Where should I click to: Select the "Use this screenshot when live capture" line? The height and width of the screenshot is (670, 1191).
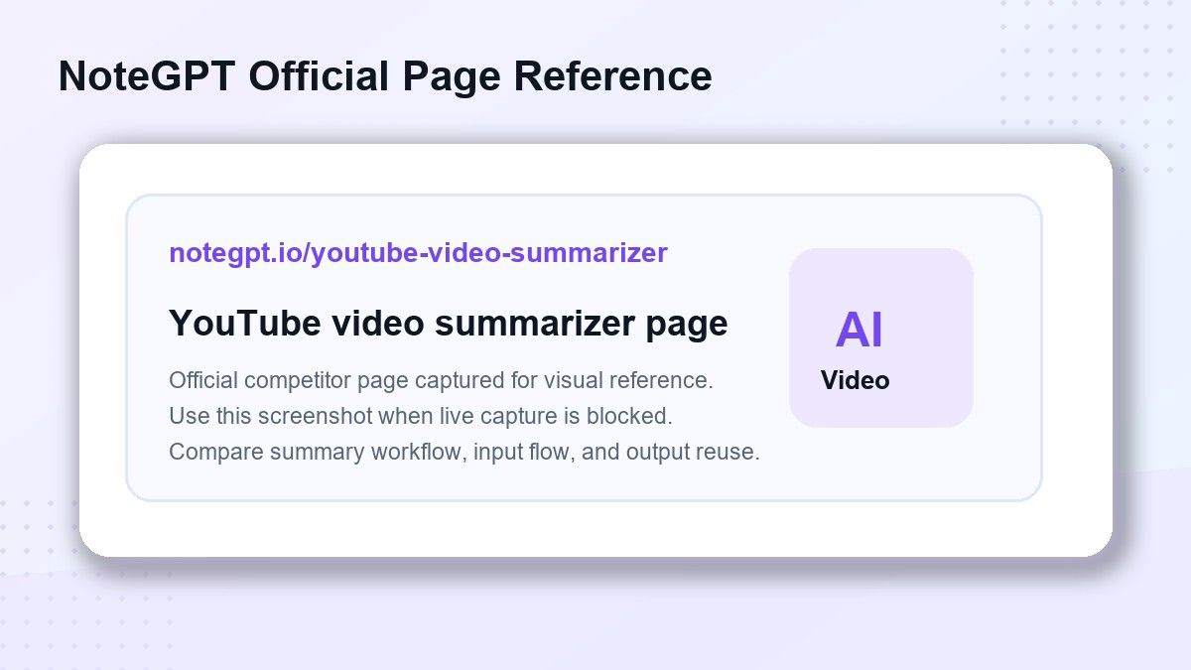click(x=421, y=416)
